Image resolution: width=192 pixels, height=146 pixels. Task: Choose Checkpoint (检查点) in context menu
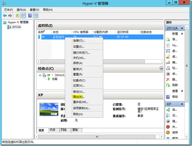[84, 80]
